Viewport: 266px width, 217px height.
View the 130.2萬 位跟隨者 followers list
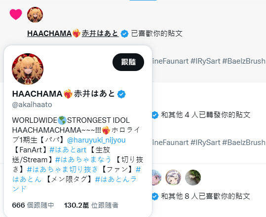coord(91,205)
